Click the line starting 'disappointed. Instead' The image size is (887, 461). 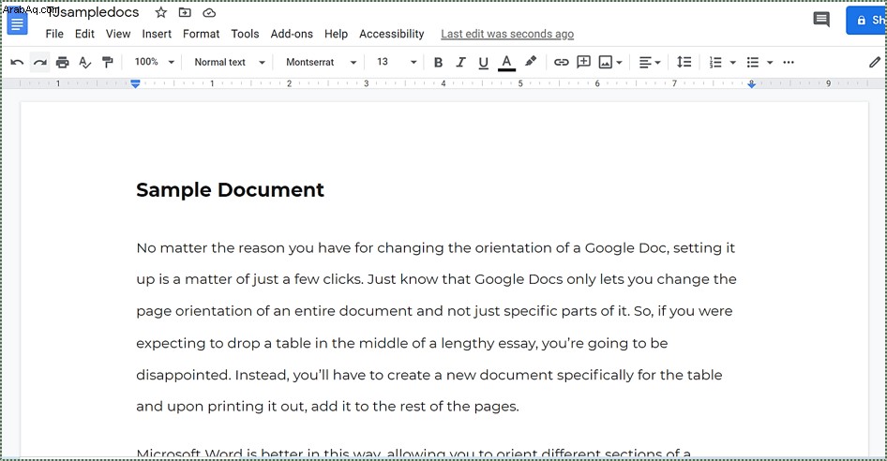(x=429, y=375)
